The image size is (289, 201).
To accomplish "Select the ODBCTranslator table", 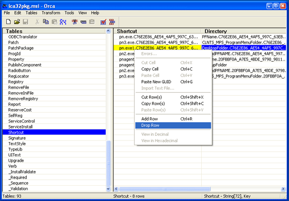I will tap(54, 37).
